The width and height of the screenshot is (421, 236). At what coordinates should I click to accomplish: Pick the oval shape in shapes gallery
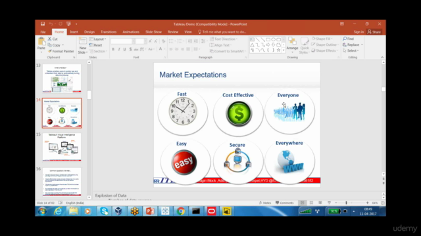point(274,39)
